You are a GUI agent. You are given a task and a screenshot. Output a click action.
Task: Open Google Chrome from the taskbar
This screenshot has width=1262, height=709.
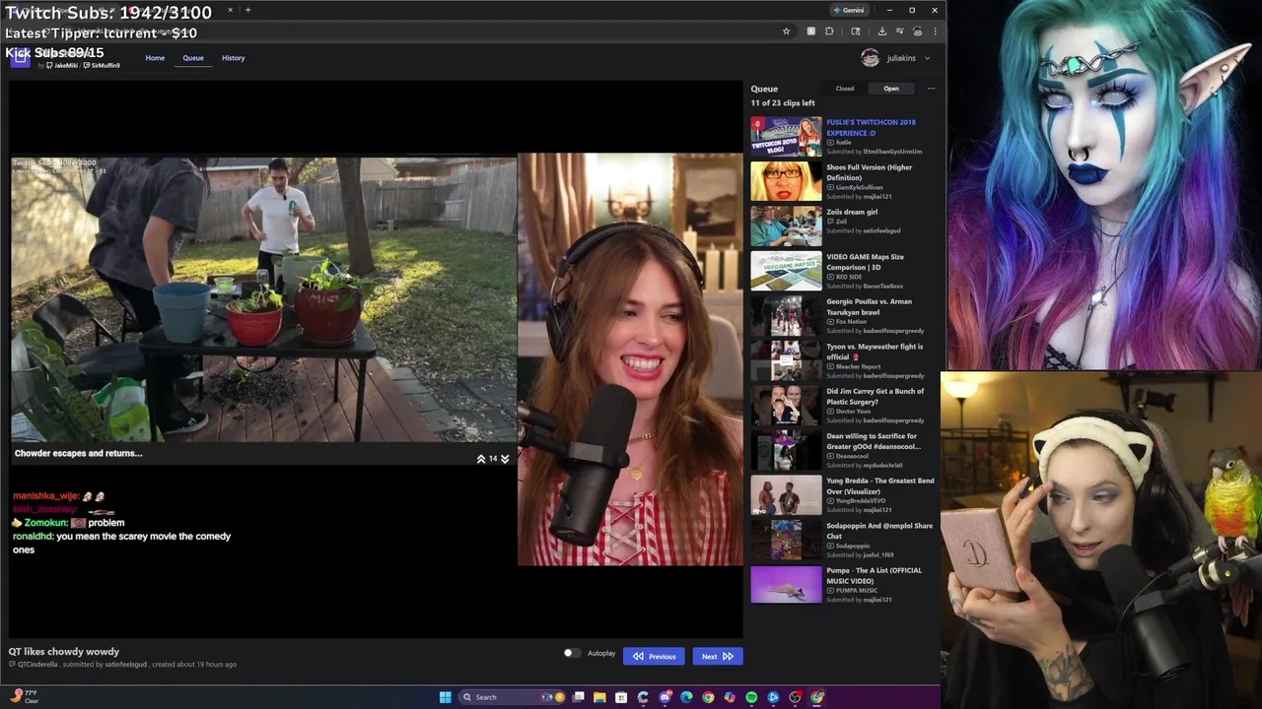pos(708,697)
